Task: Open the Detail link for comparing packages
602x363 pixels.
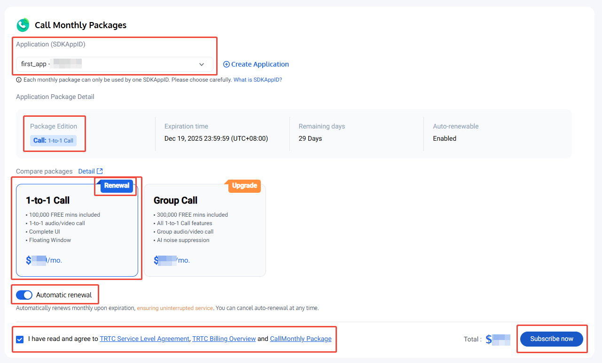Action: [x=86, y=171]
